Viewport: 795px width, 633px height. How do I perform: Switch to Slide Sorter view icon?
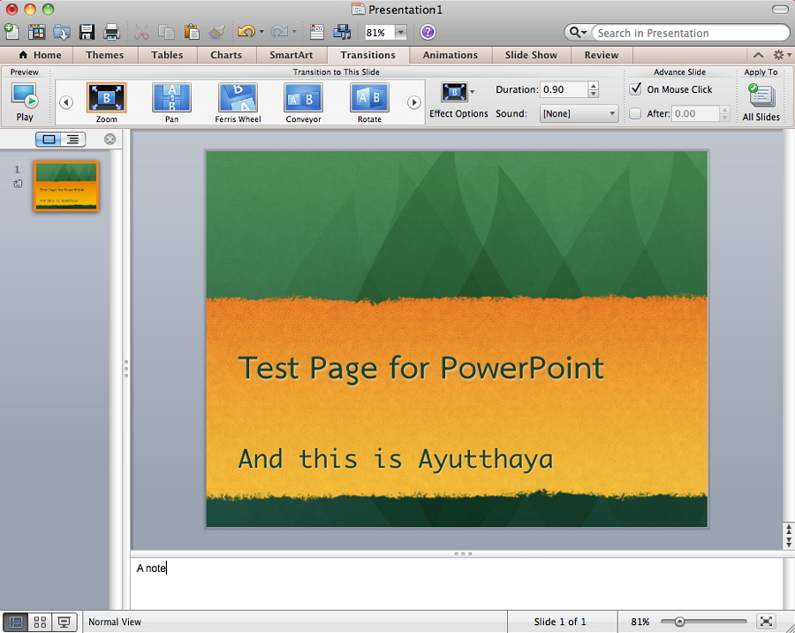click(40, 622)
